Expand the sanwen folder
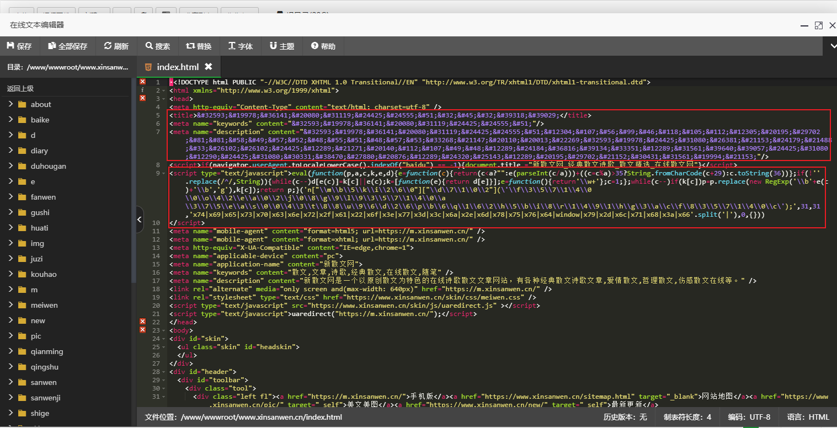 (10, 382)
